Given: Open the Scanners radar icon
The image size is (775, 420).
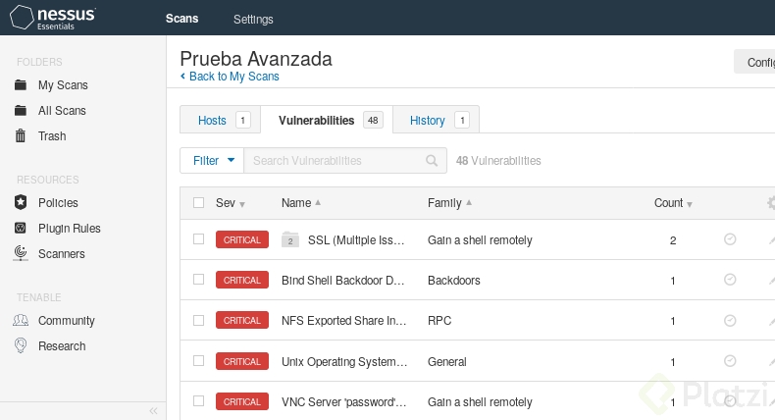Looking at the screenshot, I should click(20, 254).
